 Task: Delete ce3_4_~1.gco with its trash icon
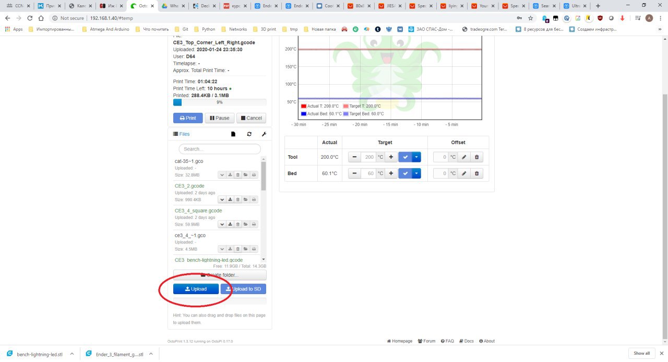click(x=238, y=249)
